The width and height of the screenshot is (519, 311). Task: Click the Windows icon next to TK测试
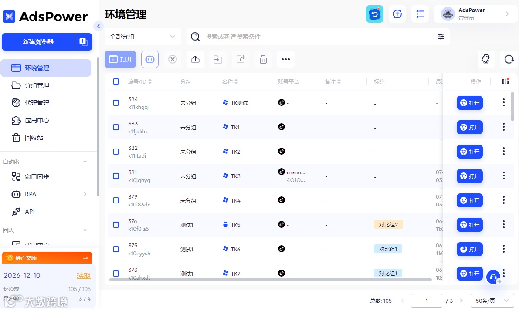225,102
